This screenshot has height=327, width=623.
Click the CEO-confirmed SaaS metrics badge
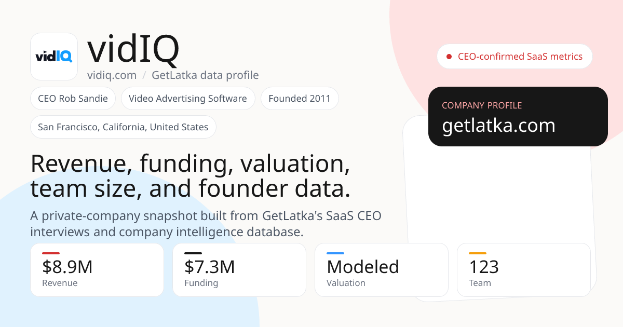coord(514,57)
